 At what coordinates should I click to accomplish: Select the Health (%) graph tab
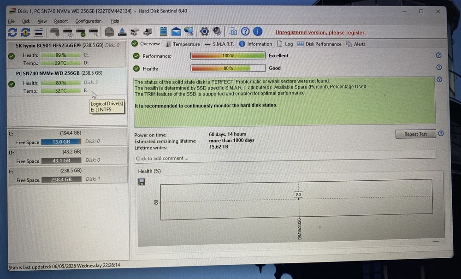pyautogui.click(x=149, y=171)
